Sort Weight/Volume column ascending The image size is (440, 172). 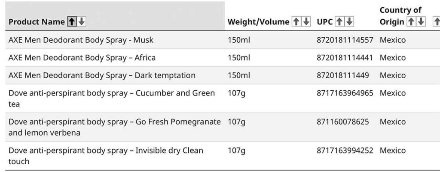pyautogui.click(x=296, y=22)
